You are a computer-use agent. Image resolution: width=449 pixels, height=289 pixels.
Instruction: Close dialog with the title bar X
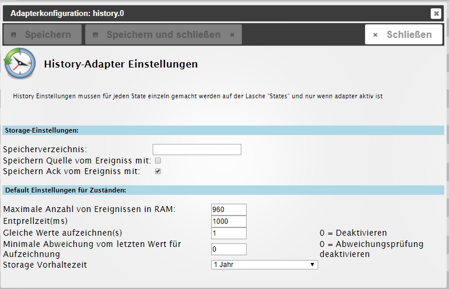tap(435, 13)
